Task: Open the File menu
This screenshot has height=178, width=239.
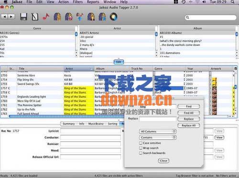Action: [x=29, y=2]
